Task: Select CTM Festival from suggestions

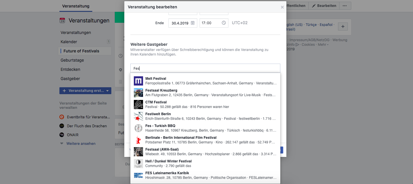Action: (205, 105)
